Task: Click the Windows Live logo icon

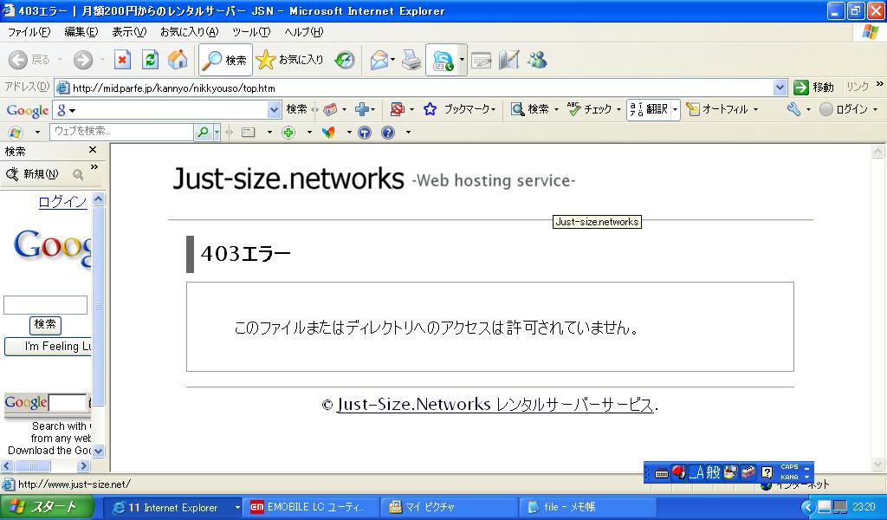Action: pos(16,133)
